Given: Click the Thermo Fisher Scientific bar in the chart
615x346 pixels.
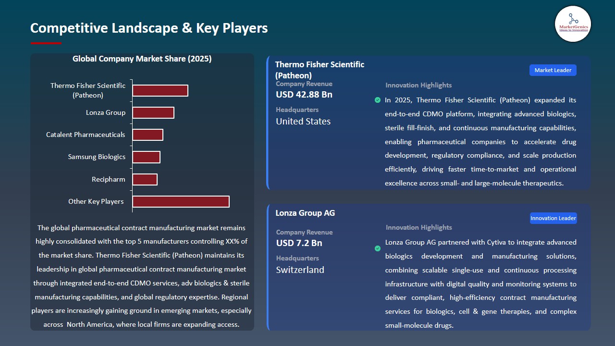Looking at the screenshot, I should [160, 90].
